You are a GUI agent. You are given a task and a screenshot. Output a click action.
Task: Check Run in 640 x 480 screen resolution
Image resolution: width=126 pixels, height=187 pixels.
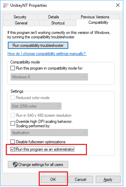point(13,115)
